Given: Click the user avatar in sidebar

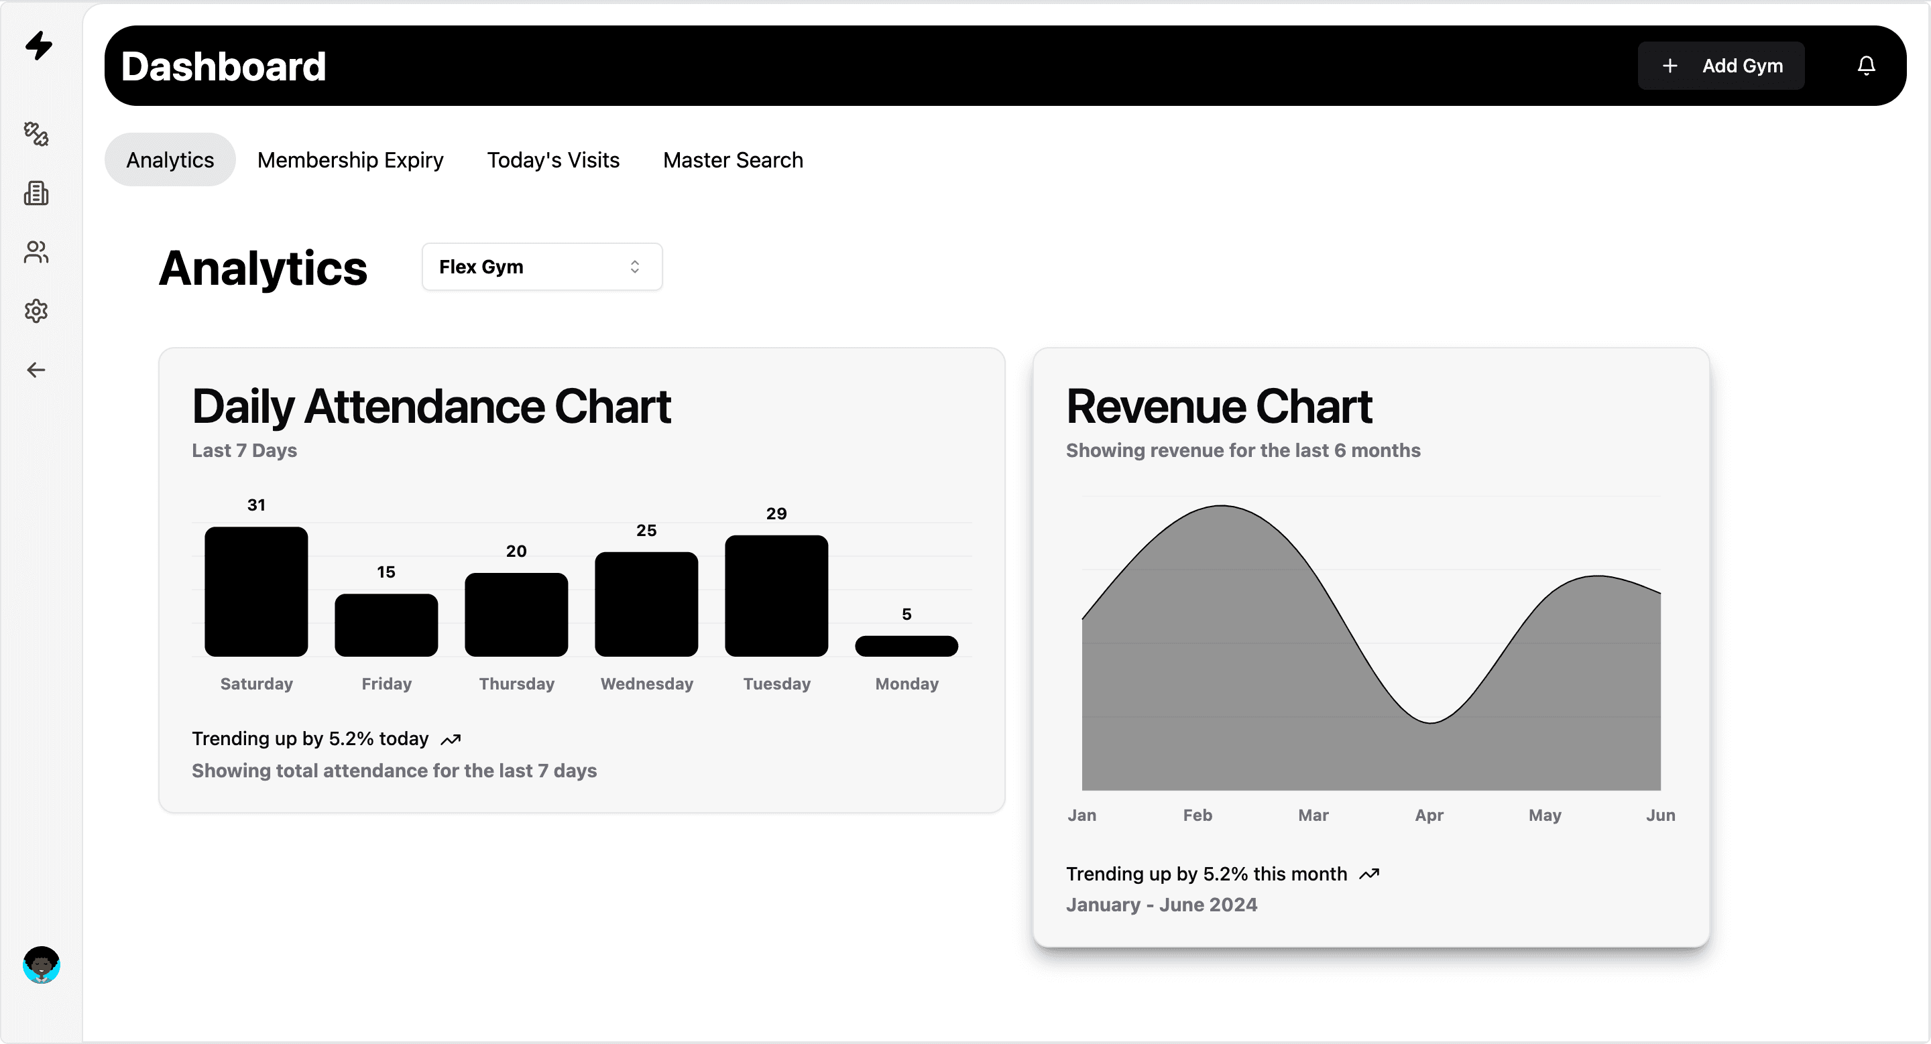Looking at the screenshot, I should point(41,965).
